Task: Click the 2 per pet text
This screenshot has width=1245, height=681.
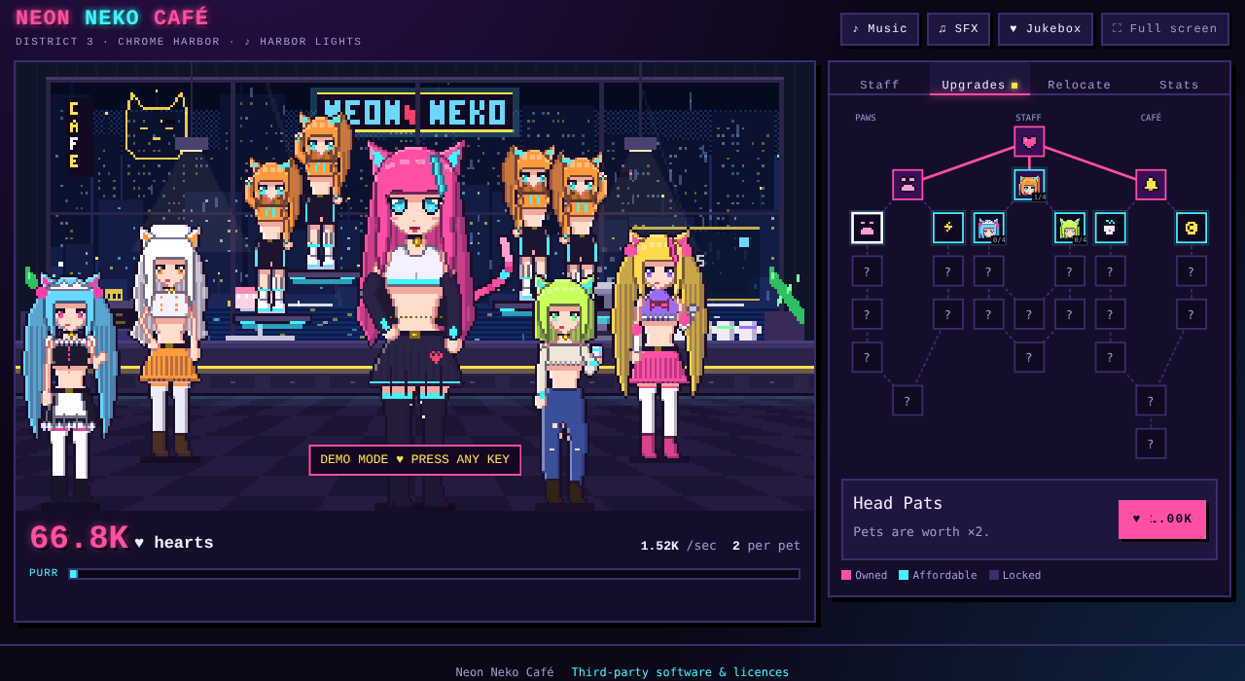Action: (766, 546)
